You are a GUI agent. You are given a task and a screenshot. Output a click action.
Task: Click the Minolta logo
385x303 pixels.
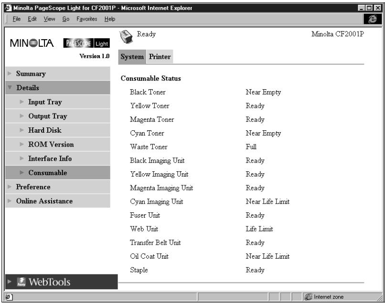32,43
